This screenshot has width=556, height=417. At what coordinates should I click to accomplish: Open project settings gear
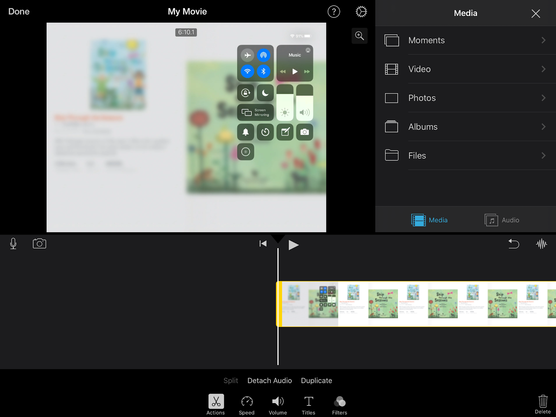coord(361,12)
